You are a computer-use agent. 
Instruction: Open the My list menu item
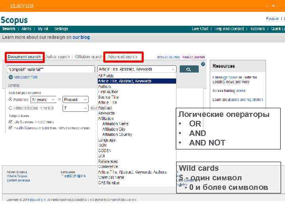click(x=43, y=29)
